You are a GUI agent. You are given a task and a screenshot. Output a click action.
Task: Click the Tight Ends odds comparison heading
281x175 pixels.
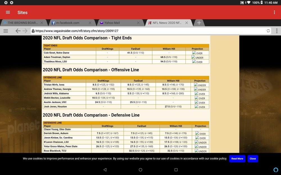(x=87, y=38)
